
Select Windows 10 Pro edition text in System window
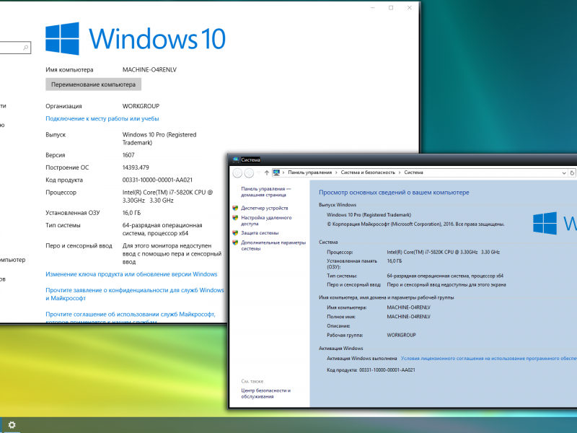tap(369, 214)
